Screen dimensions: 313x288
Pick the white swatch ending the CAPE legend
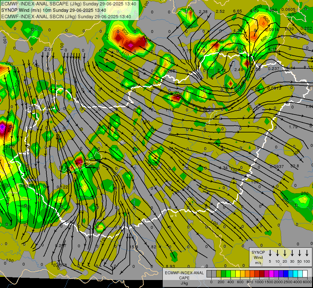click(x=305, y=274)
